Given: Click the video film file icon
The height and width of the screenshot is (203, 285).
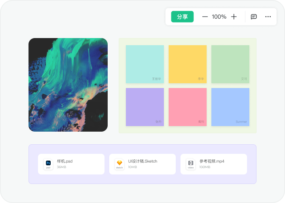Looking at the screenshot, I should point(191,164).
